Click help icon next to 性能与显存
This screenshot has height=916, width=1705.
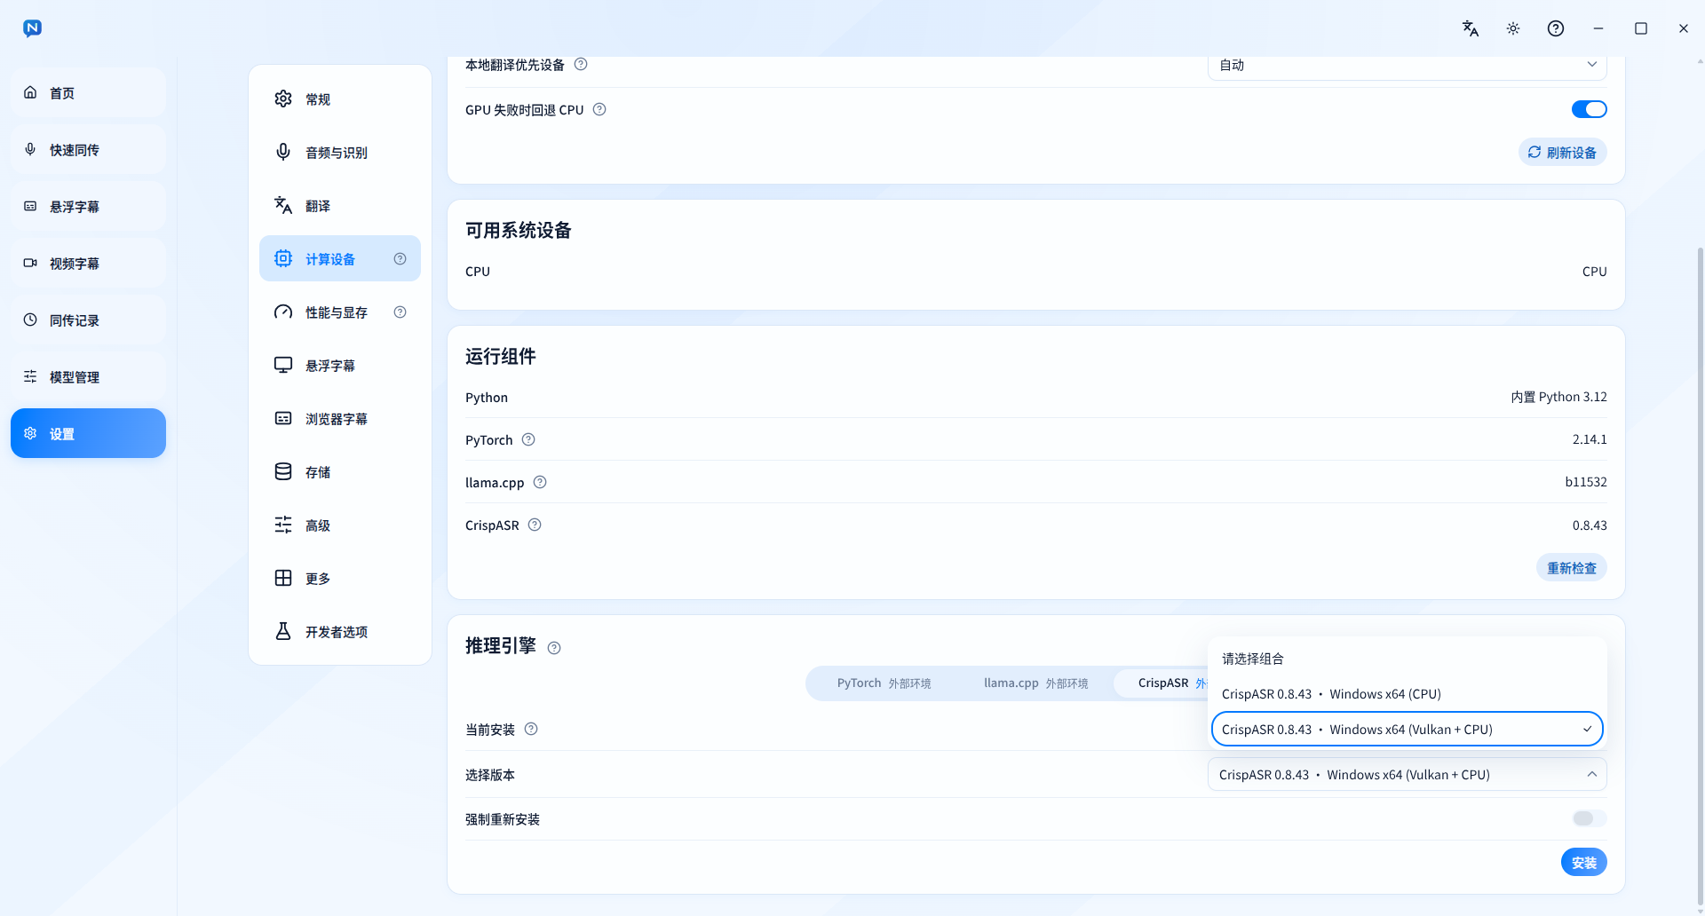tap(400, 312)
